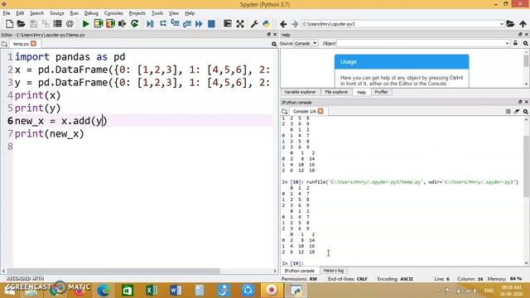This screenshot has width=530, height=298.
Task: Start debugging with Debug file icon
Action: click(x=150, y=24)
